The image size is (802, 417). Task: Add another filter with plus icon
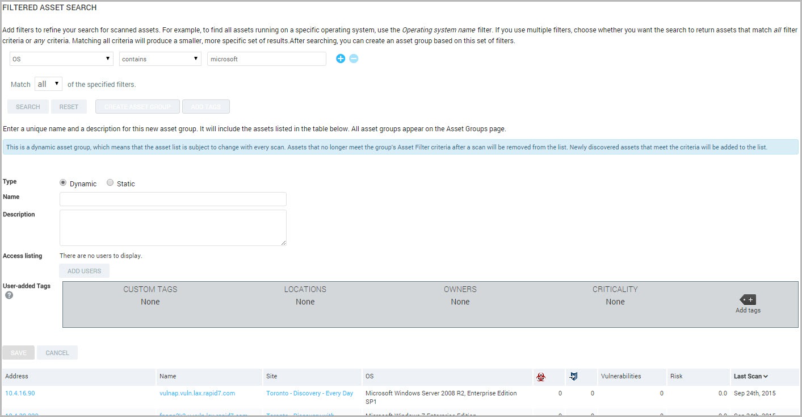341,59
